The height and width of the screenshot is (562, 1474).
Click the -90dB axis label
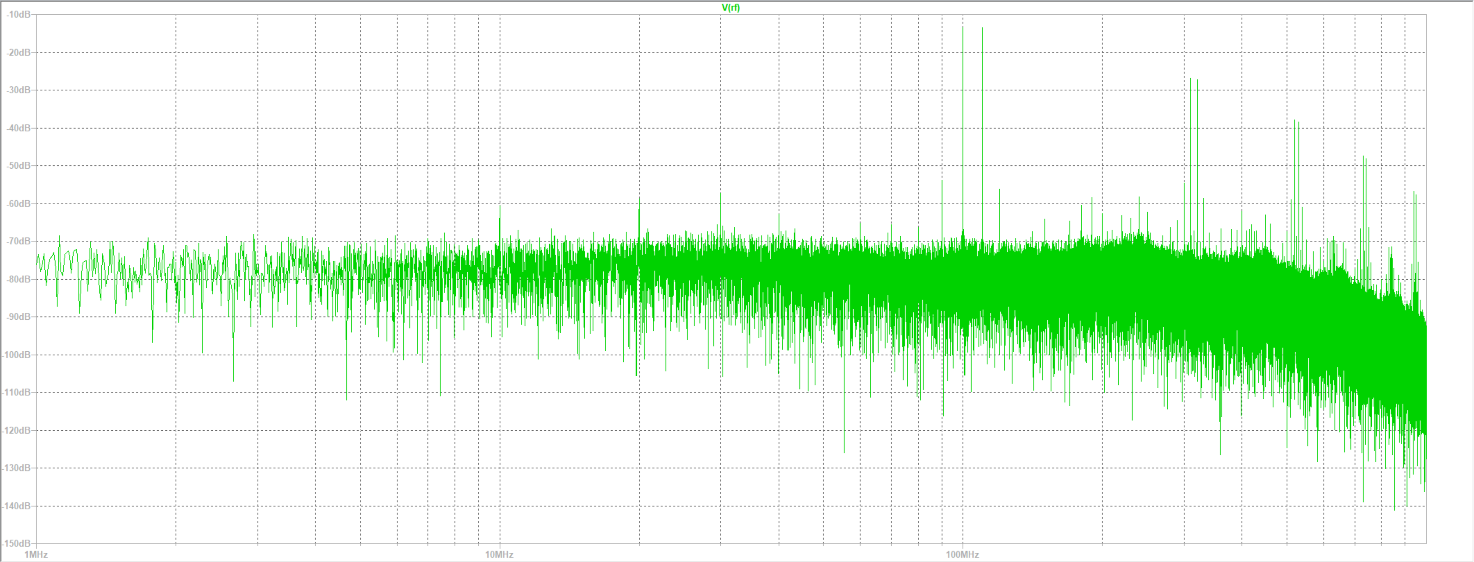(x=19, y=317)
